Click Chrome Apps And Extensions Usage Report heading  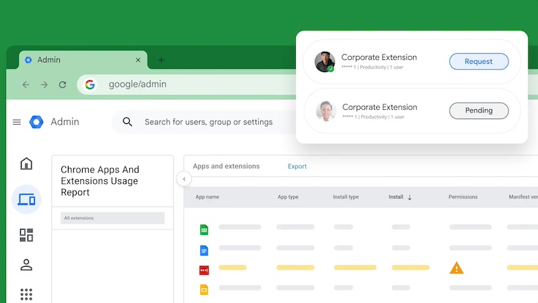[100, 181]
